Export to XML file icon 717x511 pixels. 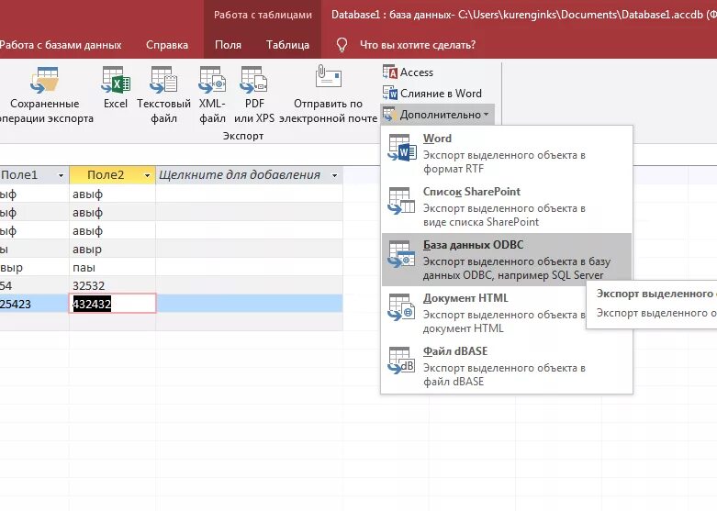click(212, 80)
